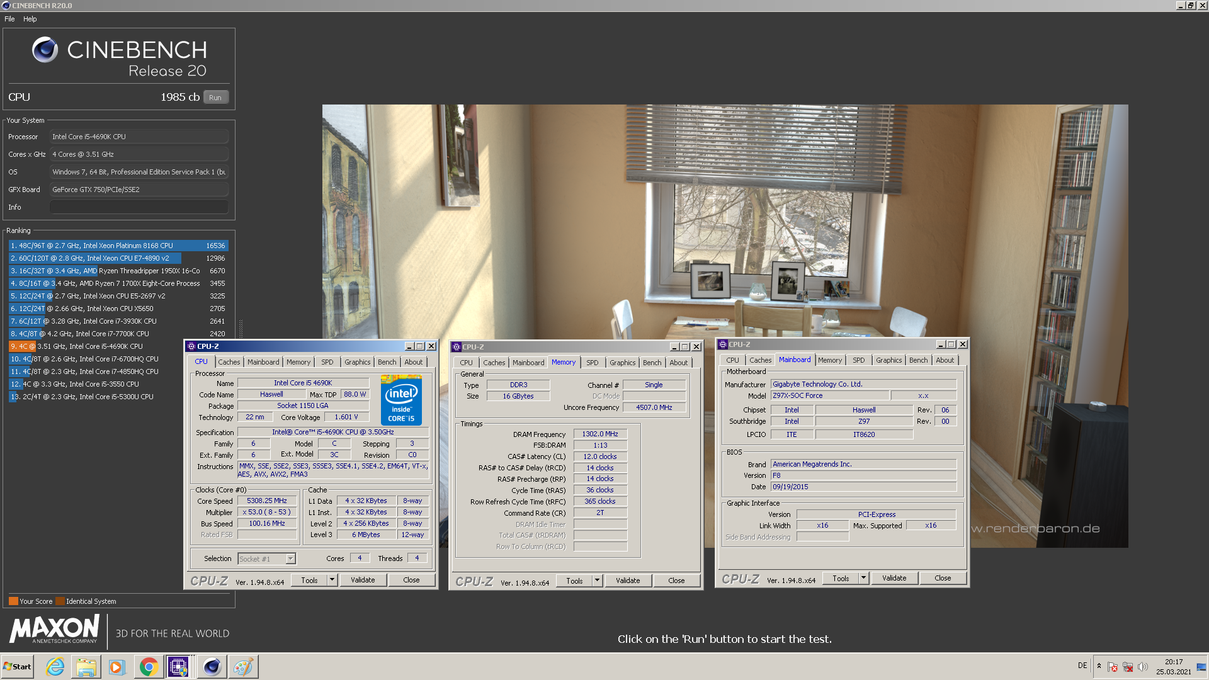This screenshot has height=680, width=1209.
Task: Open Memory tab in Mainboard-tab CPU-Z window
Action: 830,360
